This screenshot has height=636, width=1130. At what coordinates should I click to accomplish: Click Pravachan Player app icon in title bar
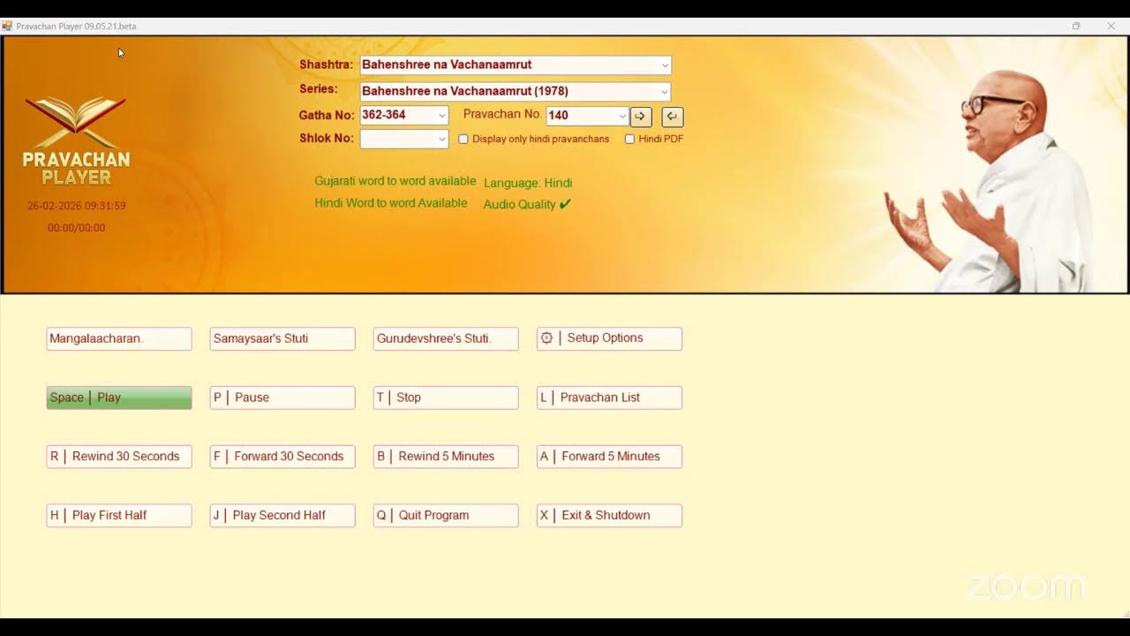(x=7, y=26)
